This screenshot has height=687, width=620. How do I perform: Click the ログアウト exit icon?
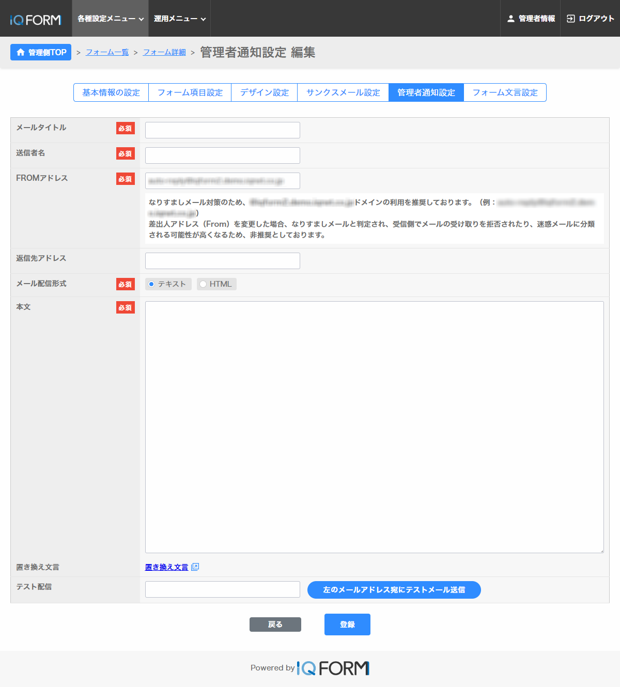click(570, 19)
